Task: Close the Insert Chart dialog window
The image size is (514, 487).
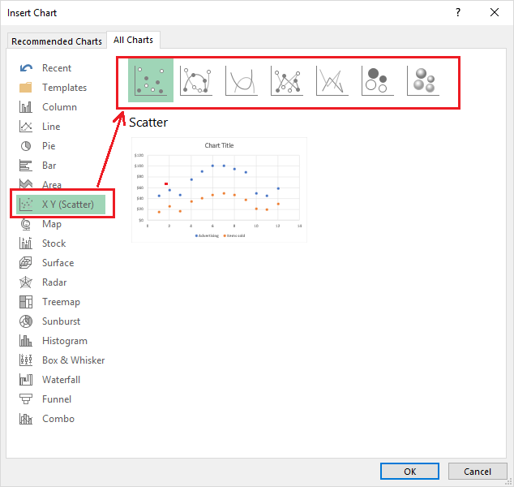Action: pyautogui.click(x=495, y=12)
